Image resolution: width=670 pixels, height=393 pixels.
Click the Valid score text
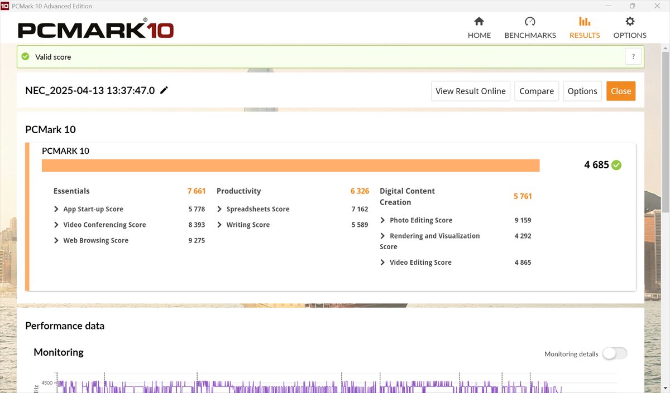[53, 57]
